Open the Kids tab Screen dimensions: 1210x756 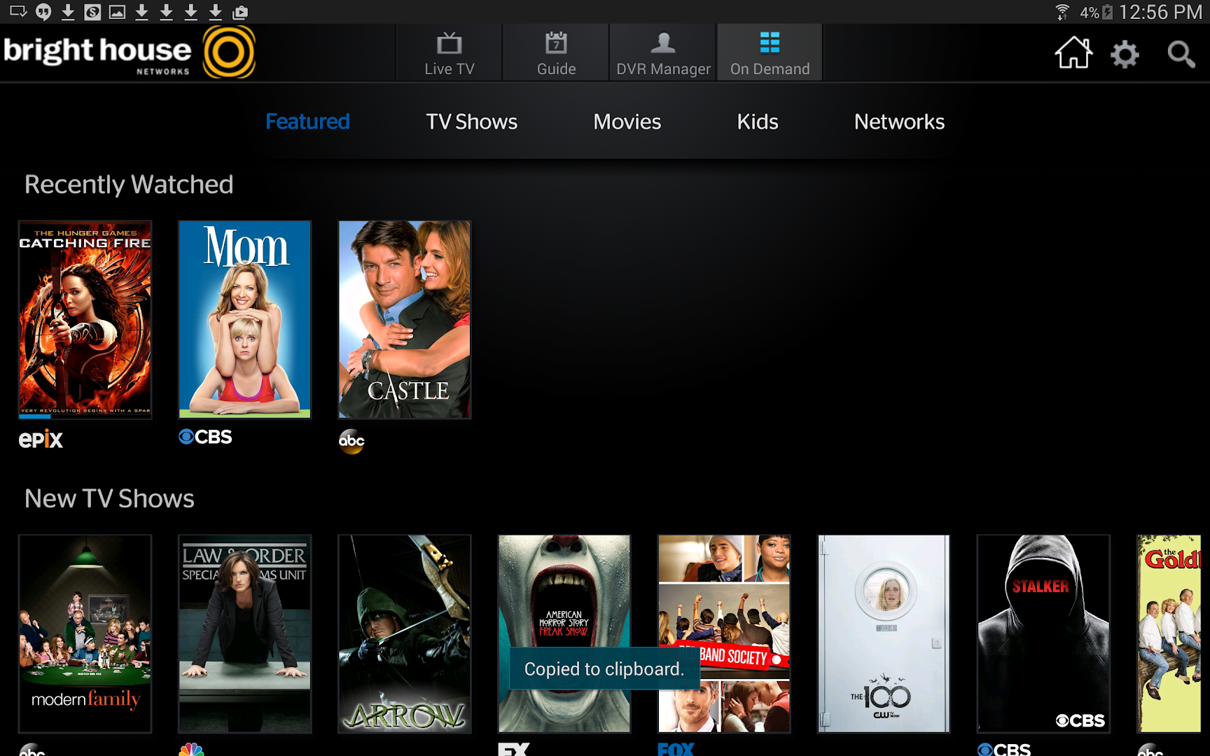[758, 122]
